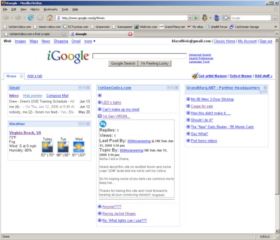Go to the Home page icon
This screenshot has height=240, width=280.
[50, 17]
